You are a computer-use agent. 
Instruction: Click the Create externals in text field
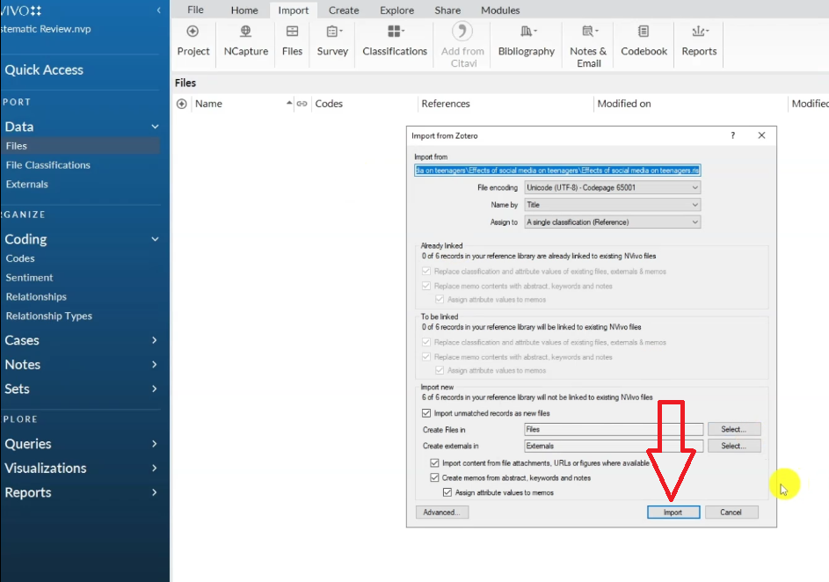(x=614, y=446)
